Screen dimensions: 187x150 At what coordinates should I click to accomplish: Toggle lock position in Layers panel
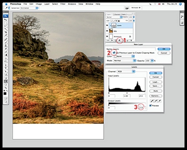(x=116, y=21)
